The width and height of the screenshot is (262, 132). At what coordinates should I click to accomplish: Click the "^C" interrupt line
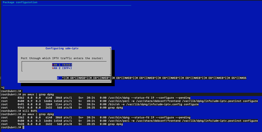[x=3, y=88]
